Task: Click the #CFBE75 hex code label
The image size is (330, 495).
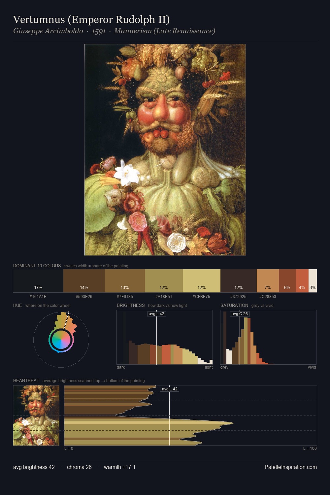Action: 201,297
